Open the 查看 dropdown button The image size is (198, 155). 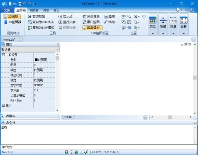(x=184, y=24)
